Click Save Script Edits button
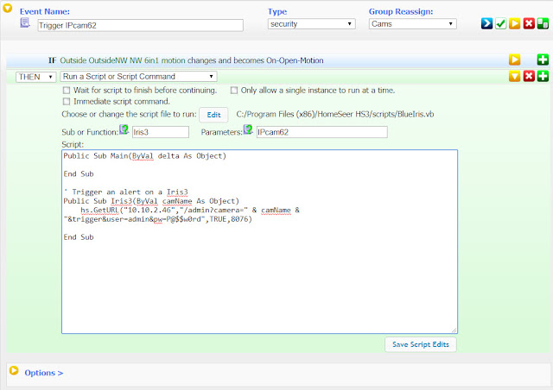Viewport: 553px width, 390px height. [x=421, y=344]
